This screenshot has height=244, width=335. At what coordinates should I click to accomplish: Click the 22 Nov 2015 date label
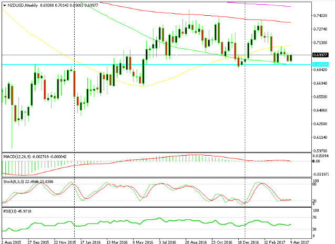click(x=65, y=242)
